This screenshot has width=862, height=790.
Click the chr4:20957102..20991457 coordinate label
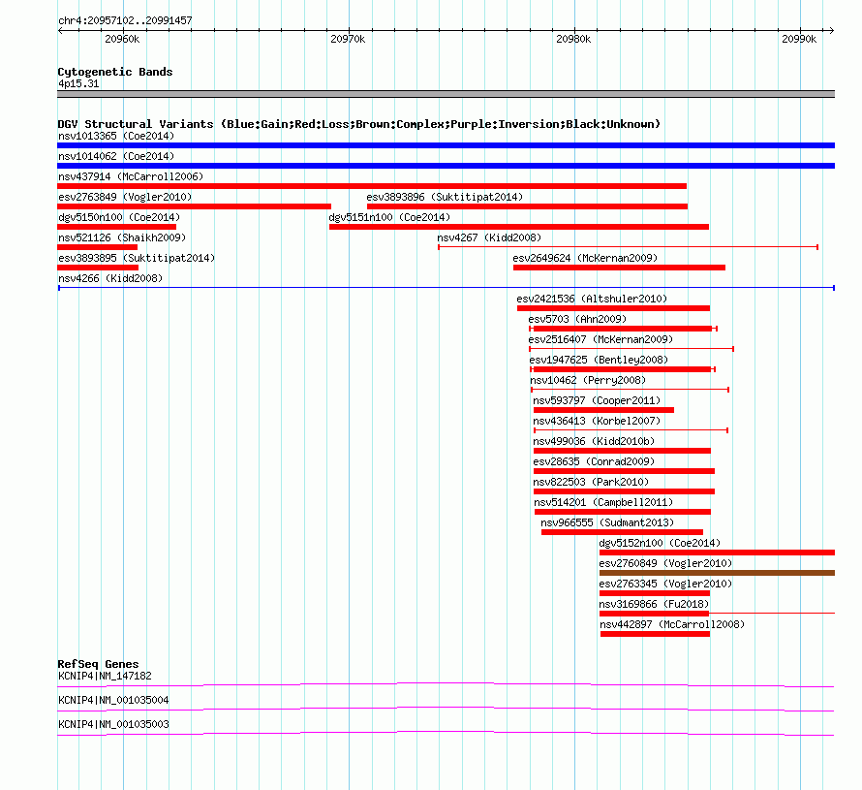pyautogui.click(x=125, y=20)
